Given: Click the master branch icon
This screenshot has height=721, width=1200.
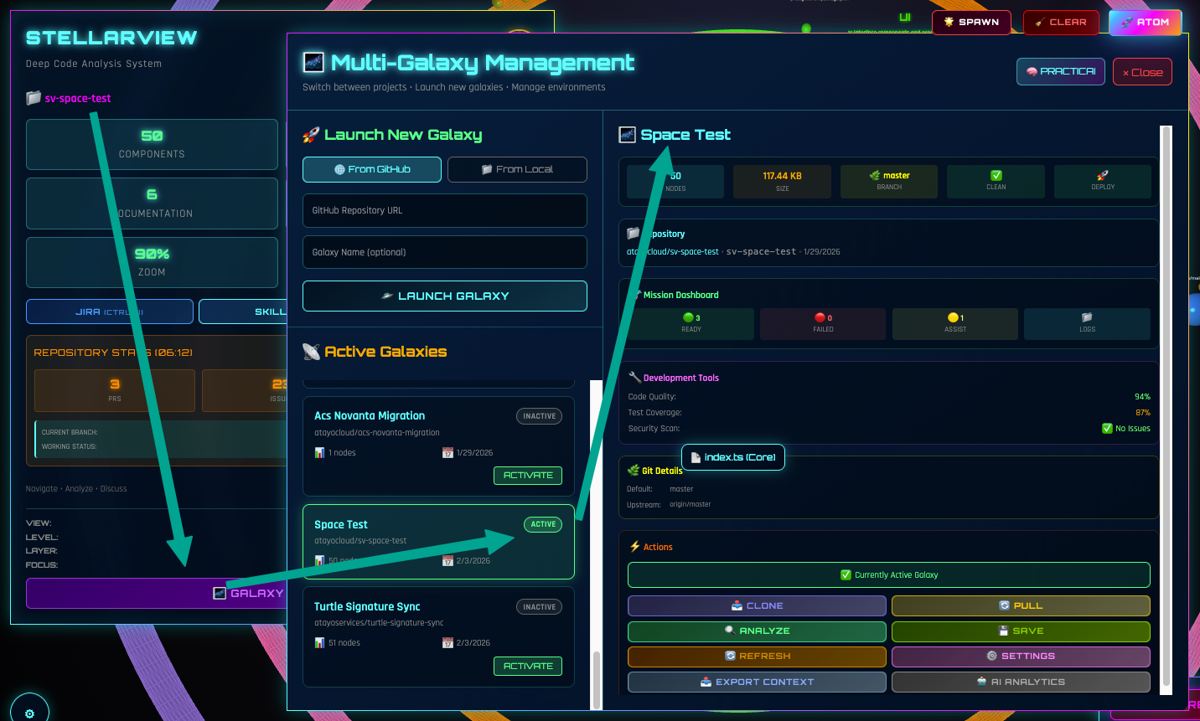Looking at the screenshot, I should click(x=875, y=176).
